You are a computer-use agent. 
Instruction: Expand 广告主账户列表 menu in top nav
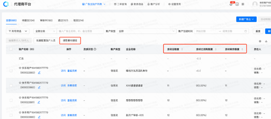(x=94, y=4)
